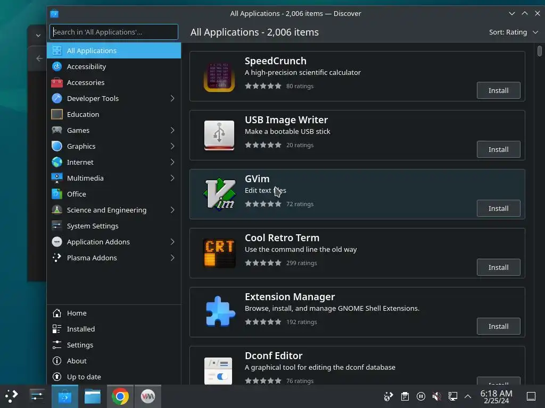Click the Accessibility category icon

(x=56, y=66)
